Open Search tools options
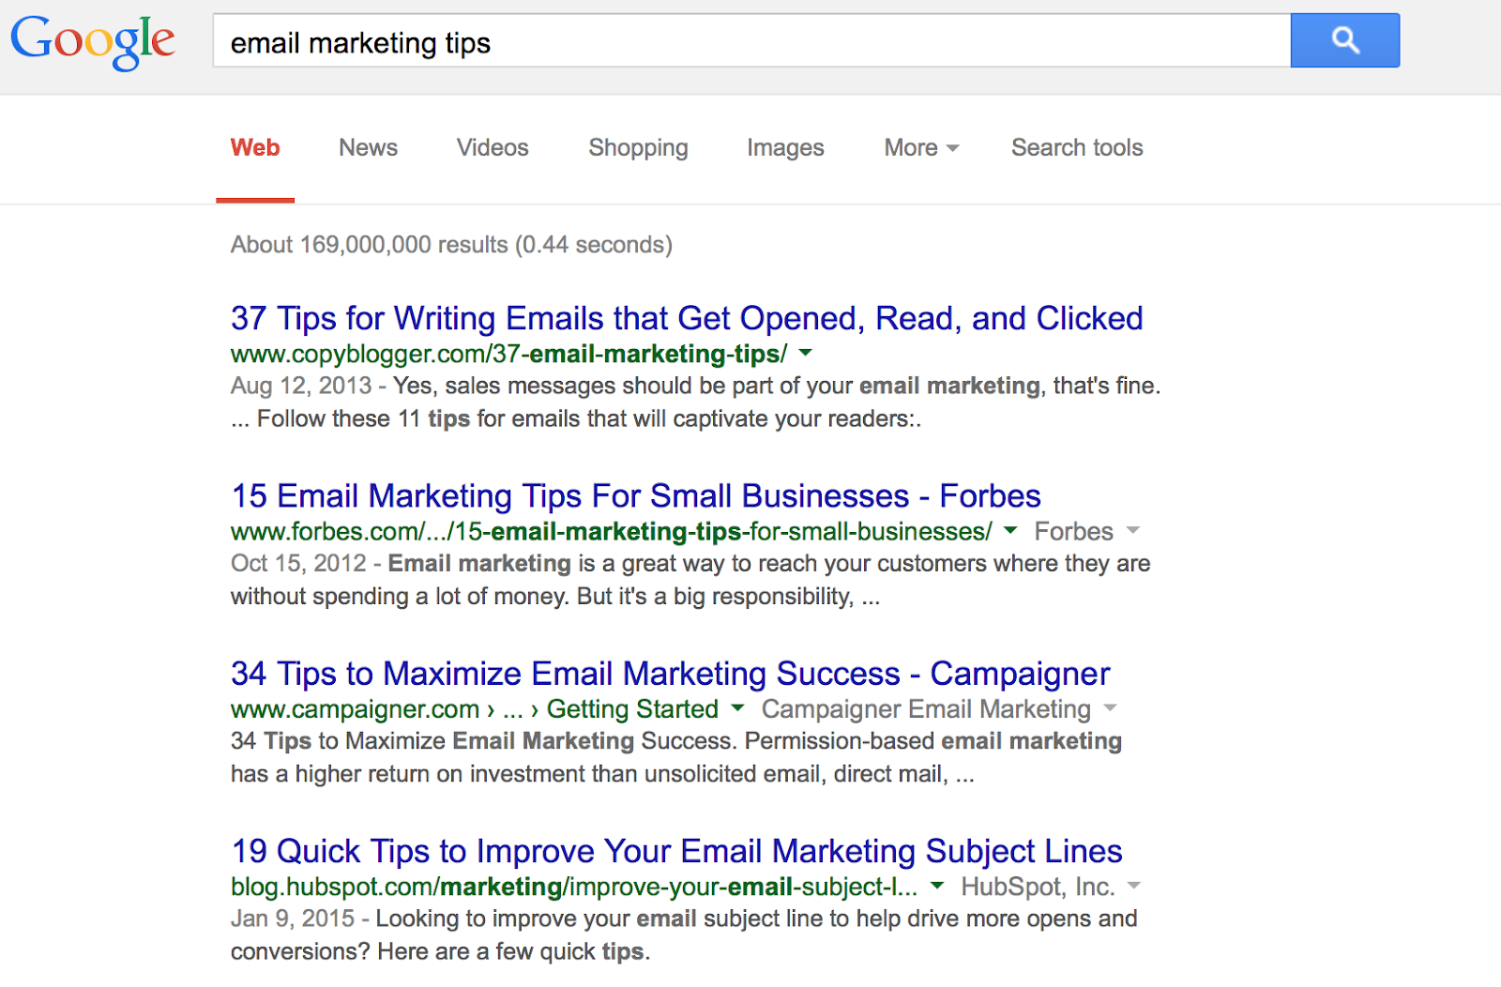Screen dimensions: 1501x987 tap(1077, 147)
